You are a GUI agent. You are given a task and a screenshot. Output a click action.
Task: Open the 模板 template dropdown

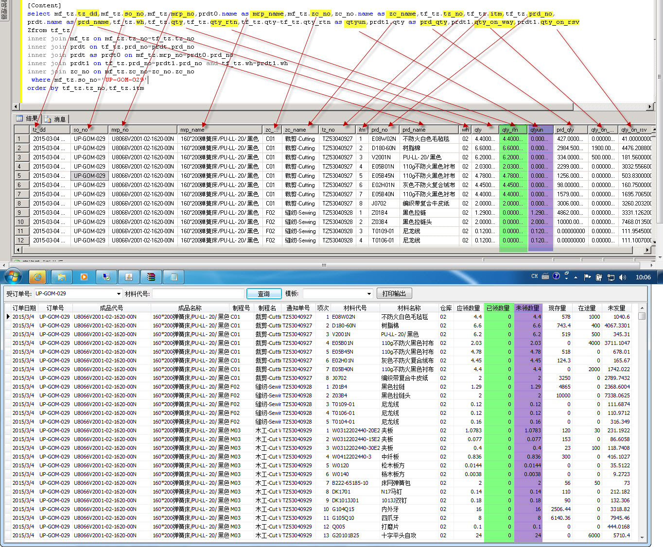(369, 294)
